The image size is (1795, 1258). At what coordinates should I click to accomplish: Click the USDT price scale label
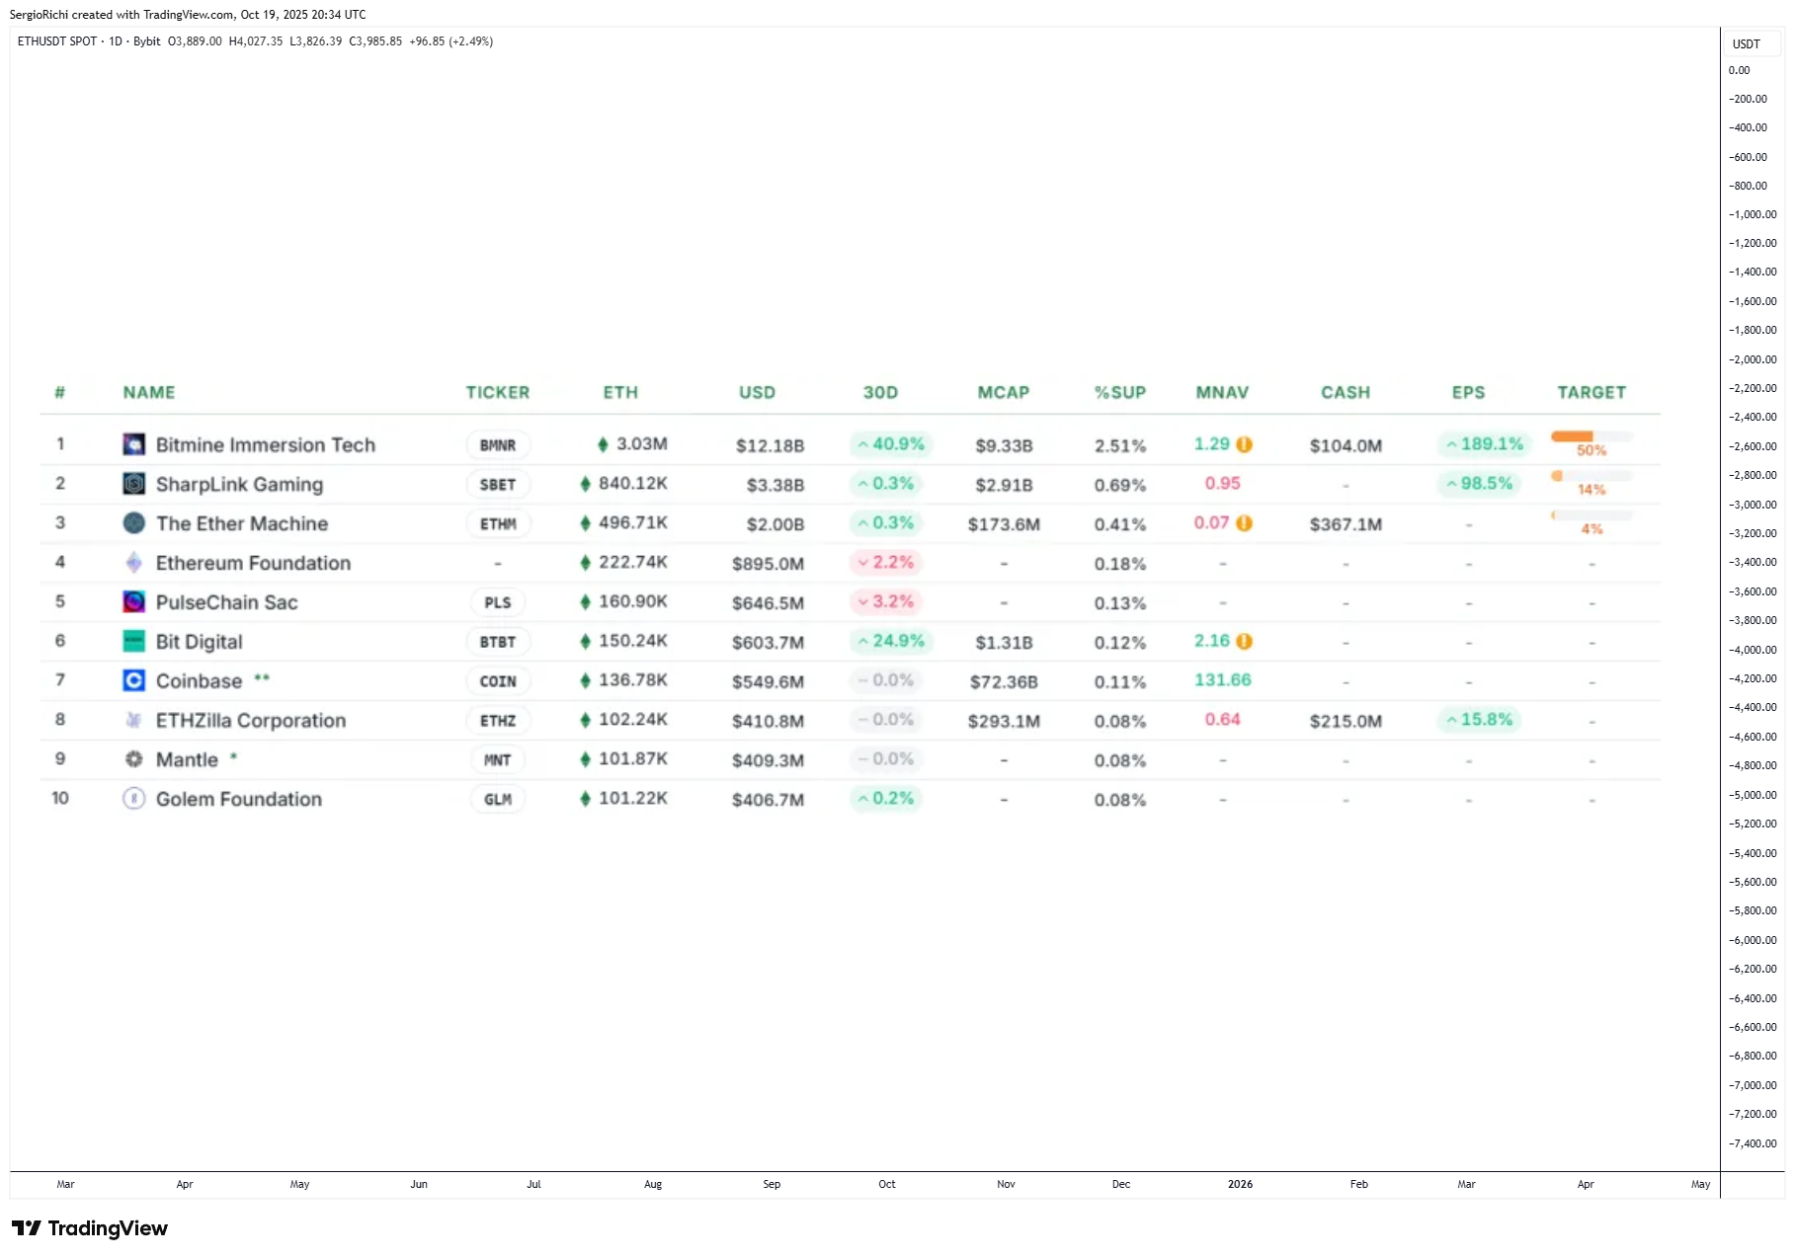pos(1747,44)
